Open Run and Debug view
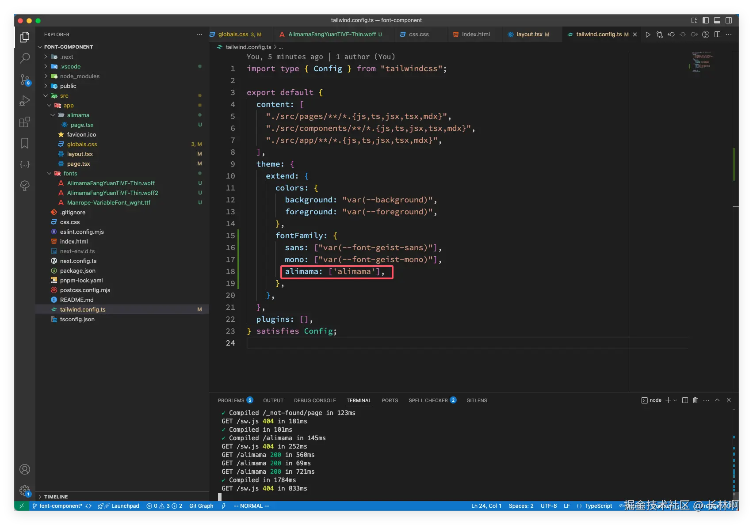 (x=25, y=101)
